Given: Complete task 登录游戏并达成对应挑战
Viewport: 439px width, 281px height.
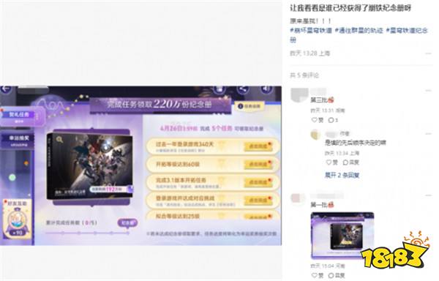Looking at the screenshot, I should click(x=258, y=201).
